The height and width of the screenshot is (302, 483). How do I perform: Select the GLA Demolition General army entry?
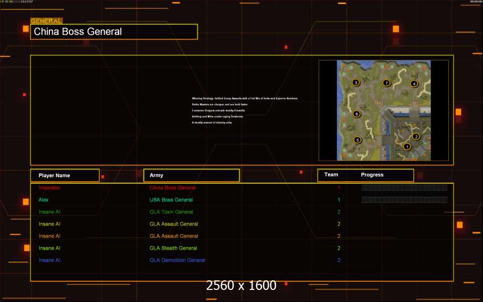pos(177,260)
